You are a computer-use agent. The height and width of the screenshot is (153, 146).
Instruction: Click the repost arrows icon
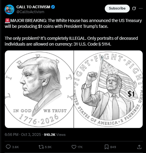tap(41, 147)
